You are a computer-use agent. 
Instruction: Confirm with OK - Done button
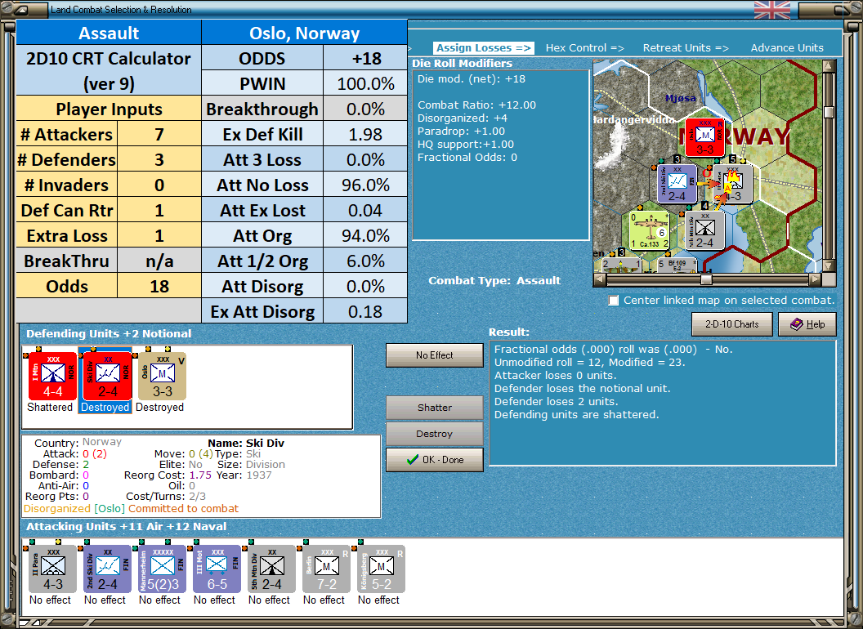(x=434, y=460)
